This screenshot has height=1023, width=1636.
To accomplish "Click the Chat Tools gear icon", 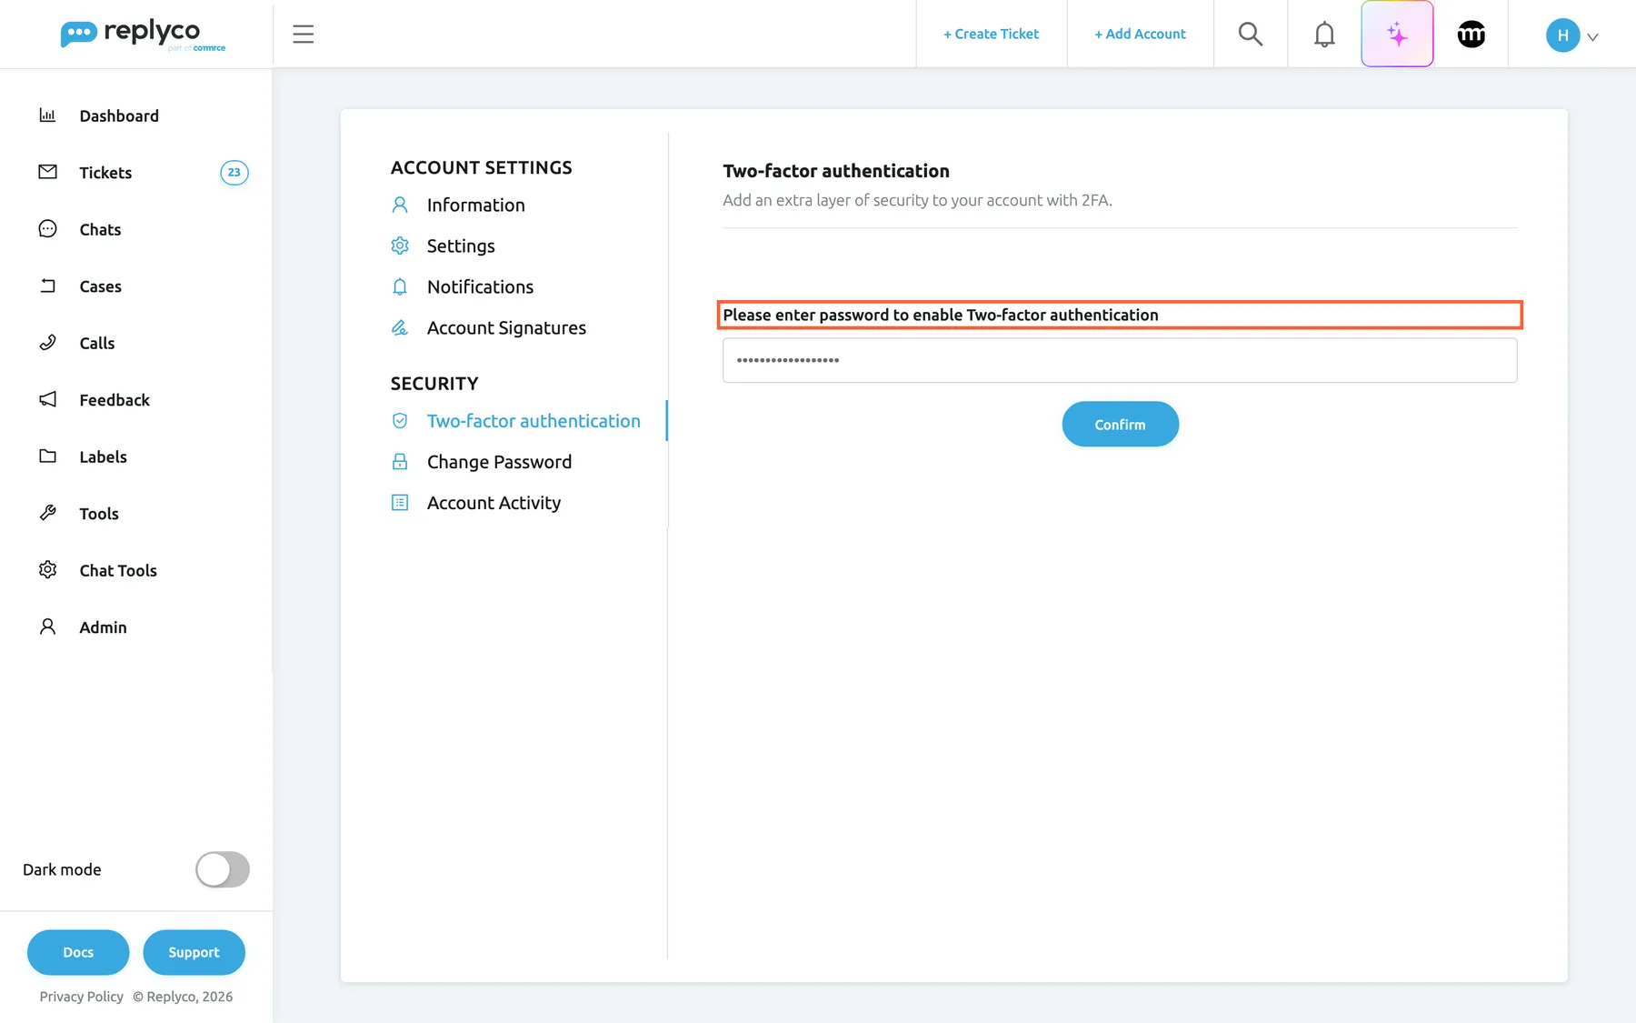I will (47, 570).
